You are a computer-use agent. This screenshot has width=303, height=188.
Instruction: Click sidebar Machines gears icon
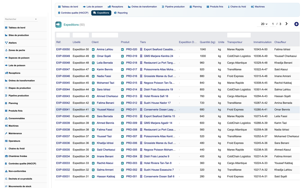pyautogui.click(x=6, y=126)
